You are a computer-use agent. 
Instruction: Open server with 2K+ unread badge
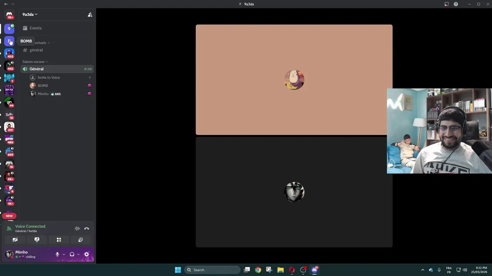tap(9, 176)
